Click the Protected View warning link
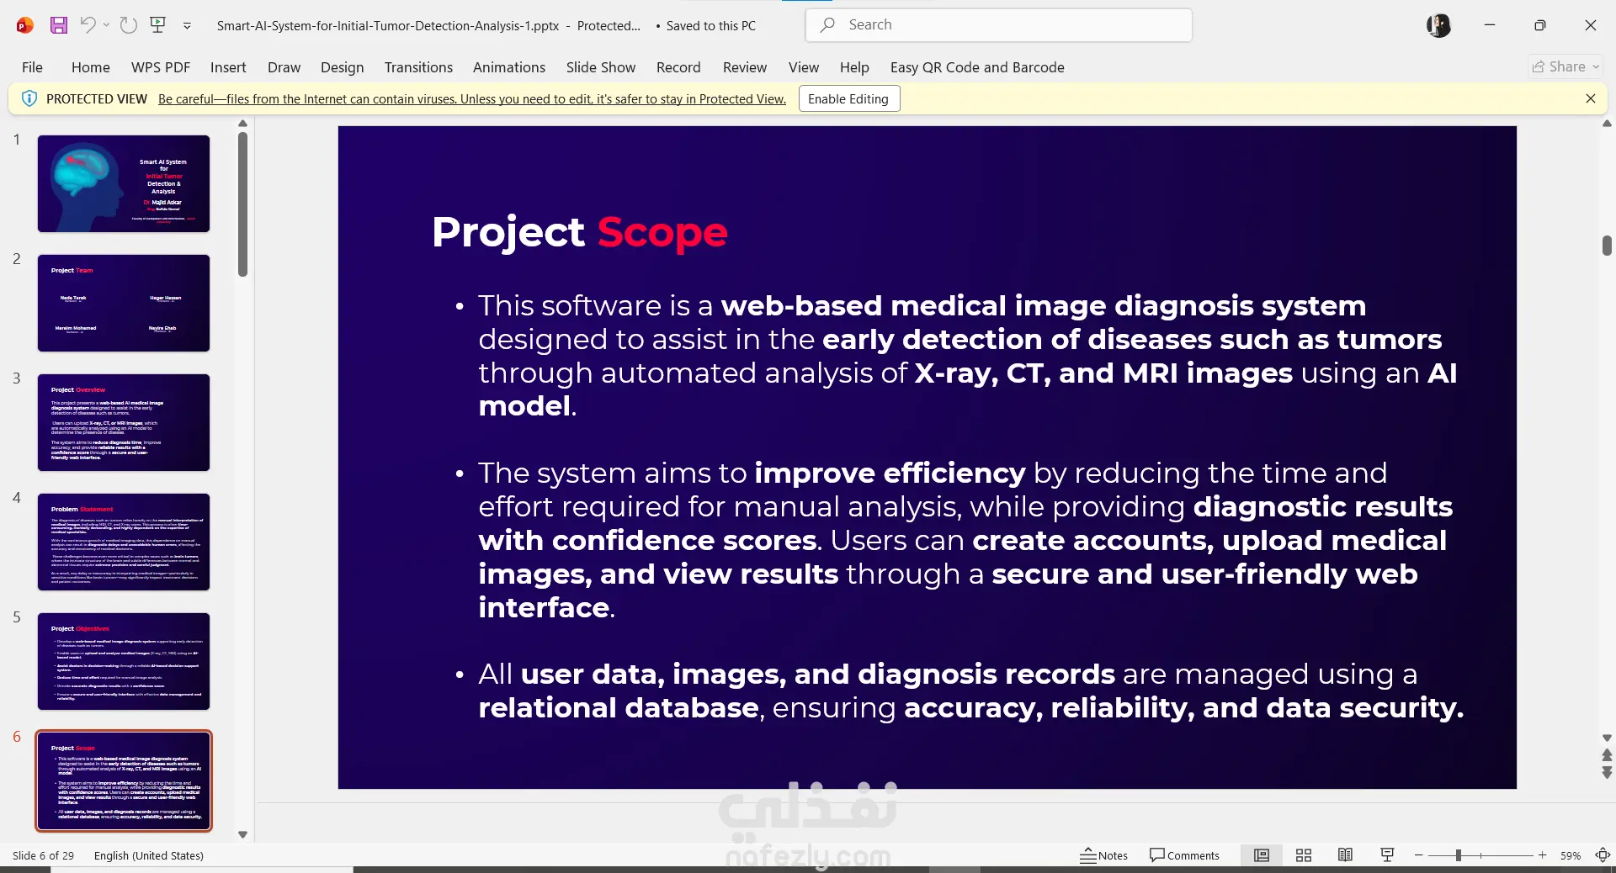The height and width of the screenshot is (873, 1616). click(472, 99)
